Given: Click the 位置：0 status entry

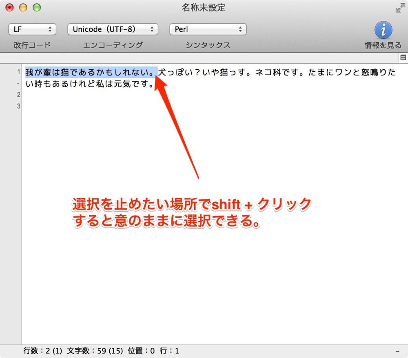Looking at the screenshot, I should click(x=141, y=351).
